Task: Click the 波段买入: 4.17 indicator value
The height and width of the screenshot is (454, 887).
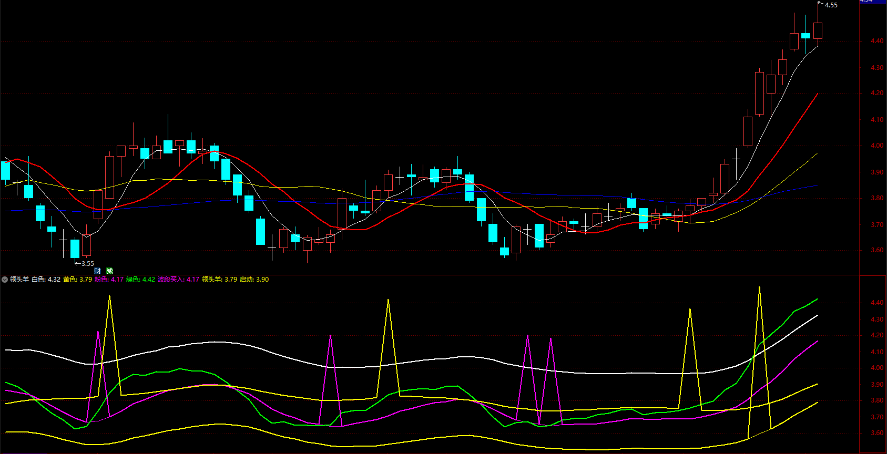Action: click(178, 280)
